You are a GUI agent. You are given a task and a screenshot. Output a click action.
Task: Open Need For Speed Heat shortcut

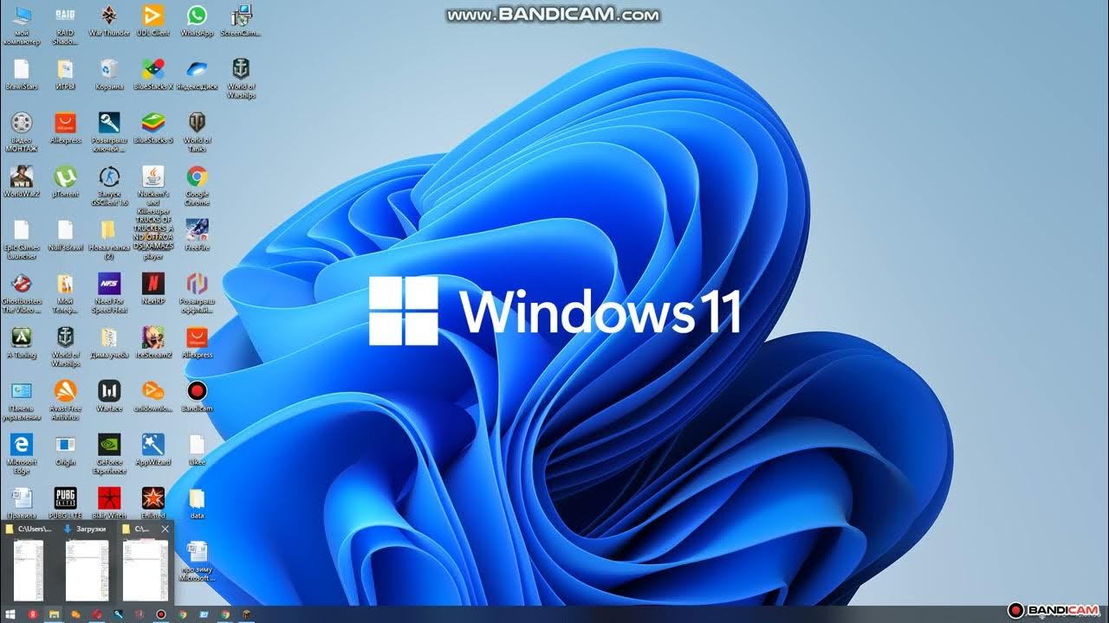pyautogui.click(x=109, y=293)
